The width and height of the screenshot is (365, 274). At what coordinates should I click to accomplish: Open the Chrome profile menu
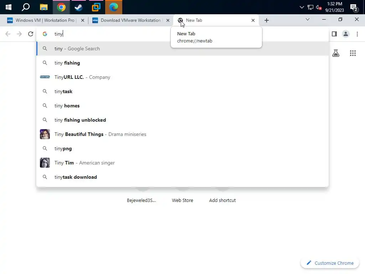[346, 34]
